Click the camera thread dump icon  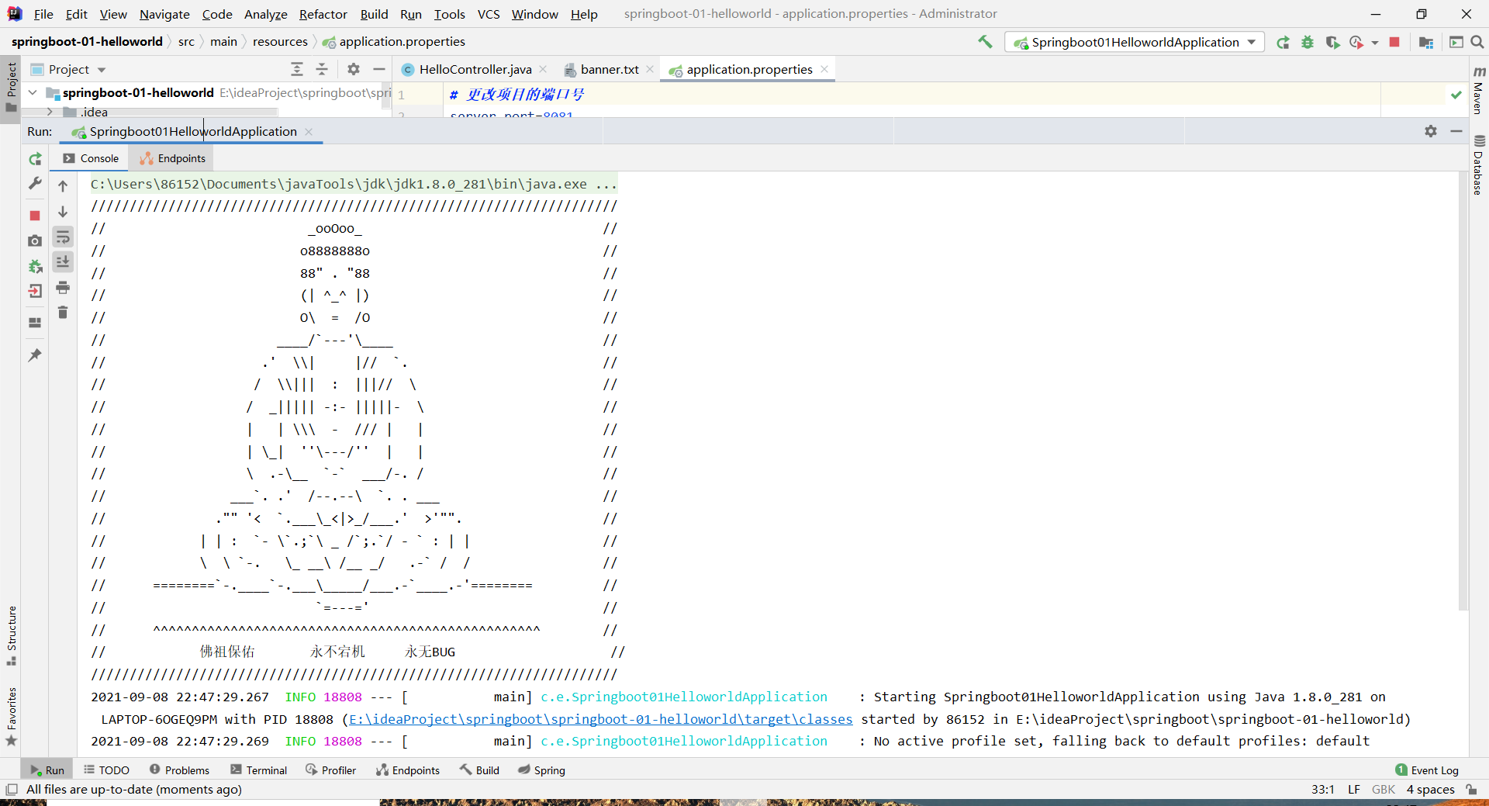click(x=35, y=241)
